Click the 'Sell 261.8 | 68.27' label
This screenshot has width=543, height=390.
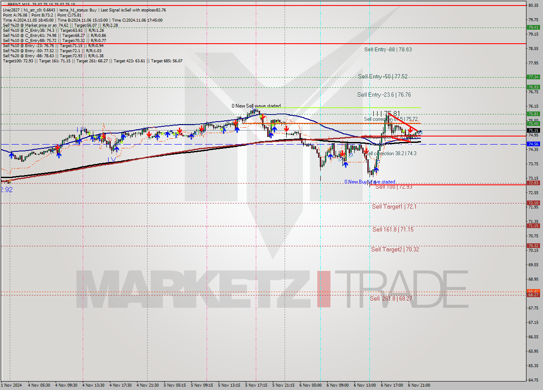click(x=391, y=298)
